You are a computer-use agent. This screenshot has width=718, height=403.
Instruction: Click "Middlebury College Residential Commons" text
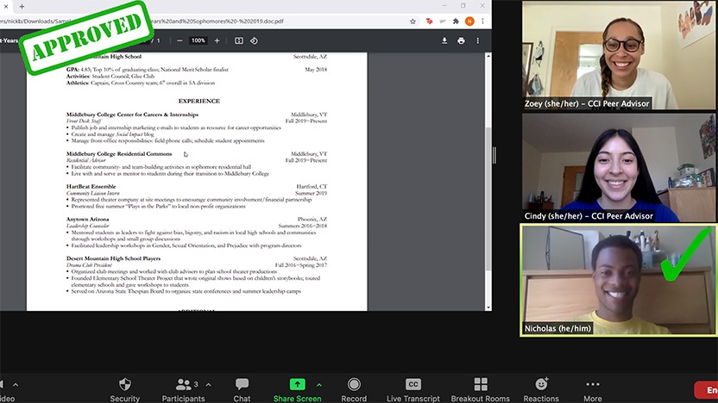[119, 154]
